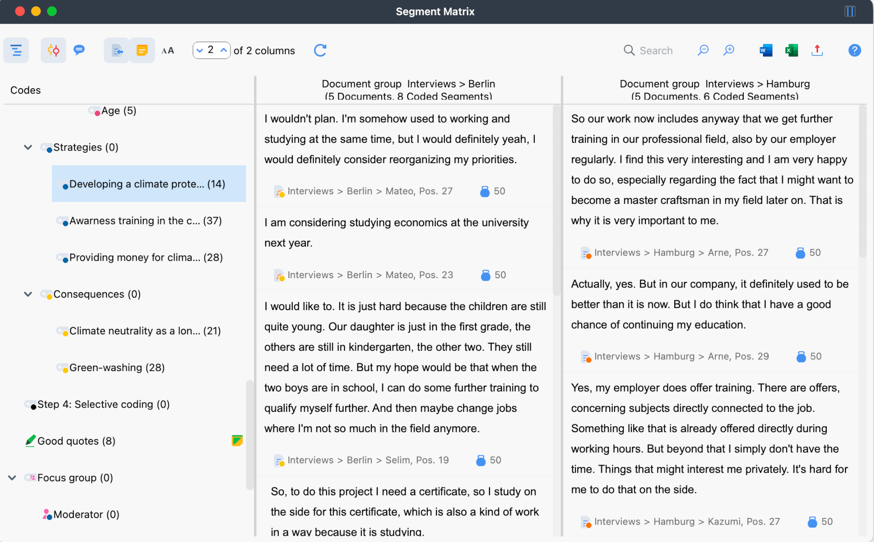Click the codes list view icon
Screen dimensions: 874x542
point(16,50)
